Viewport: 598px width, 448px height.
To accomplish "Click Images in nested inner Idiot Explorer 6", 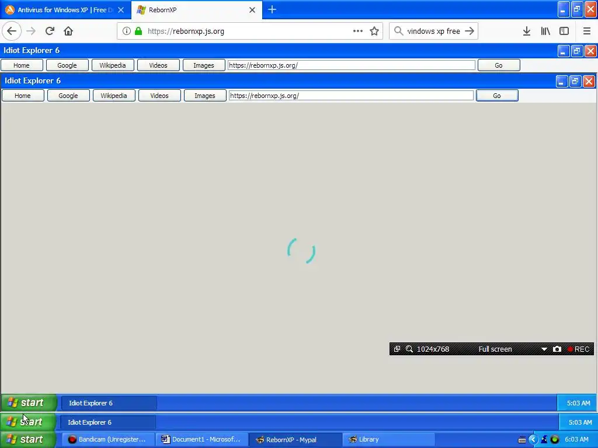I will (205, 96).
